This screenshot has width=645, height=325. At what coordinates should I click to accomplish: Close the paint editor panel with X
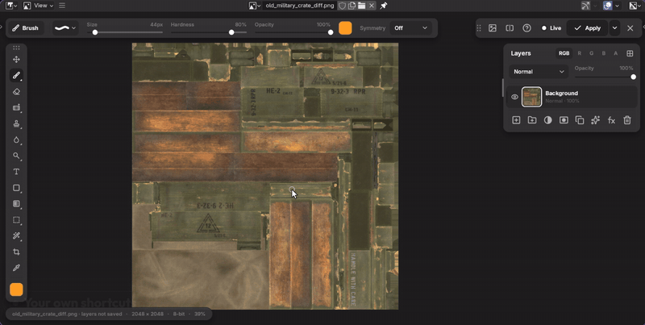tap(630, 28)
